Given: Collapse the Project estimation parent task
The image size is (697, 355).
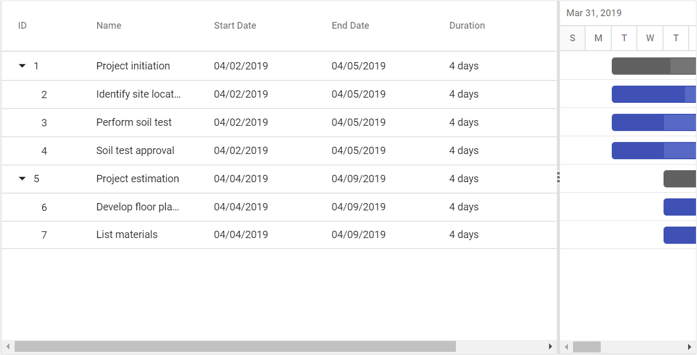Looking at the screenshot, I should 22,179.
